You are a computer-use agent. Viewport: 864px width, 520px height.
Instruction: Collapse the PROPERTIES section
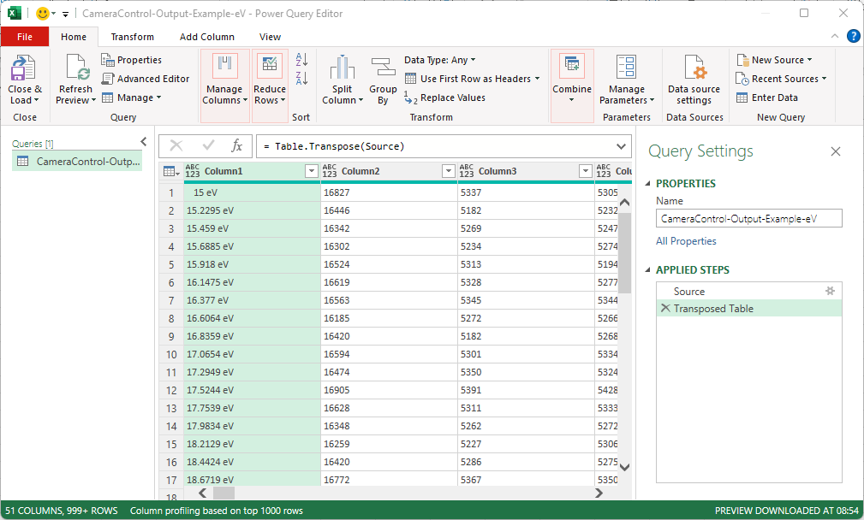coord(648,183)
